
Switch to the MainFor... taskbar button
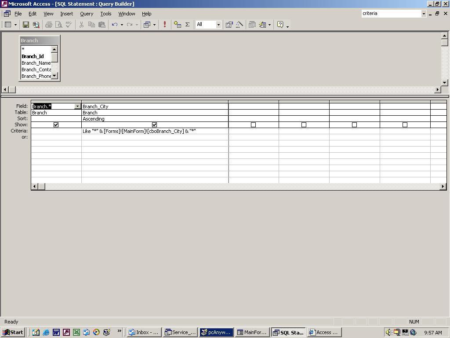tap(253, 332)
